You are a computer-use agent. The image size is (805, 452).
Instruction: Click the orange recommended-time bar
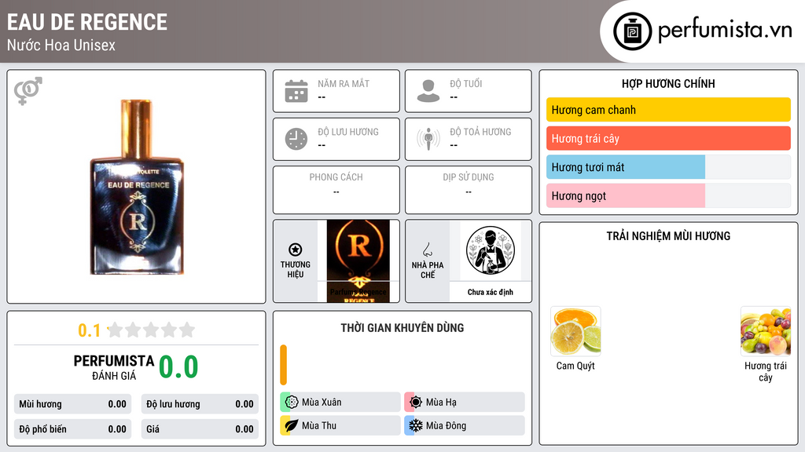click(283, 365)
